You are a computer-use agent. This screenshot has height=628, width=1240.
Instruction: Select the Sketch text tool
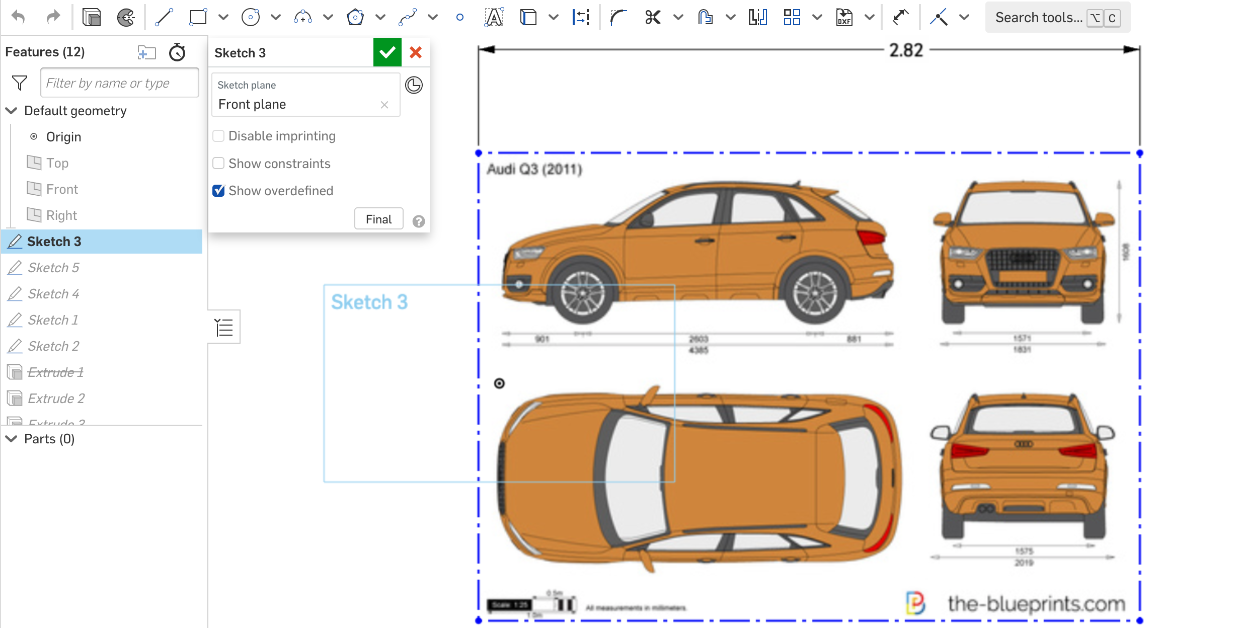coord(494,17)
